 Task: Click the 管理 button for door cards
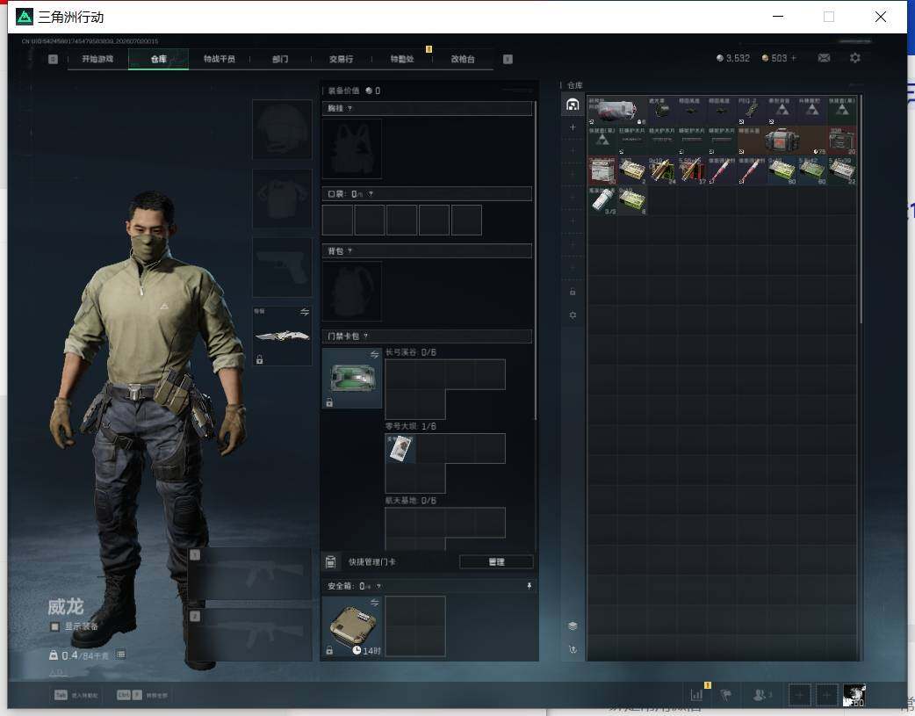[496, 562]
